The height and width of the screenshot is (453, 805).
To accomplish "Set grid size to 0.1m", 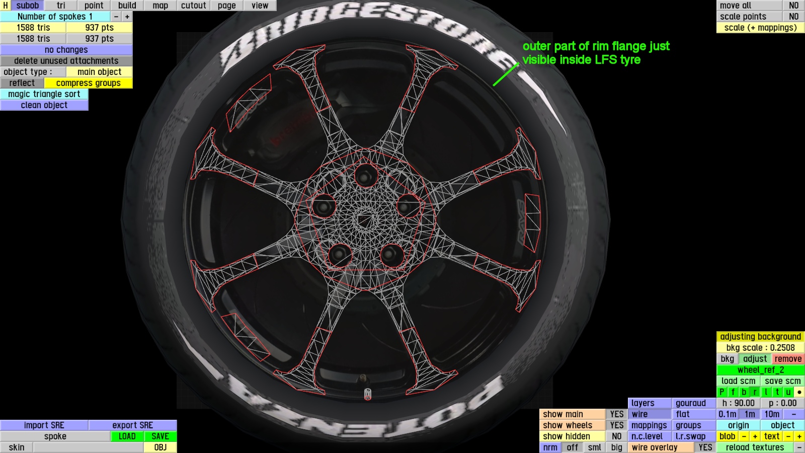I will click(x=728, y=414).
